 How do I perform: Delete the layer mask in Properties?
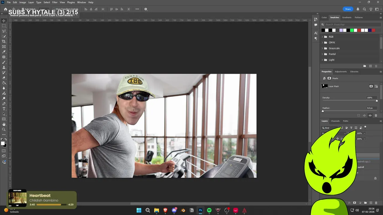[376, 115]
